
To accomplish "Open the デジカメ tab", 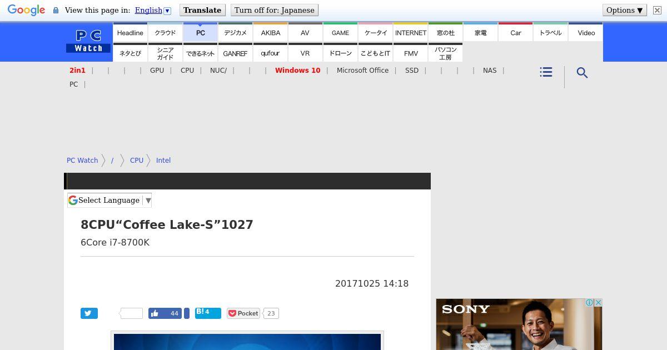I will 235,32.
